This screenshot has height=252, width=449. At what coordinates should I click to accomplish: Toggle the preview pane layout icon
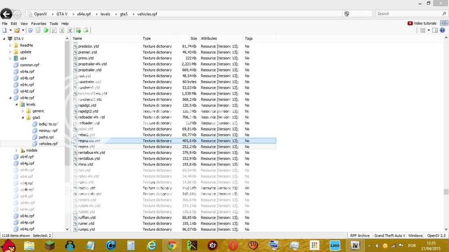pos(435,30)
